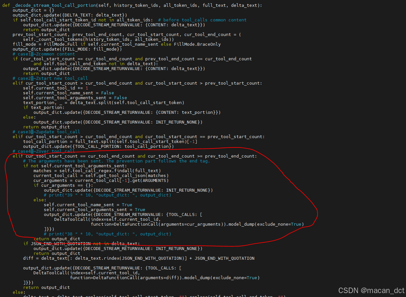The image size is (406, 297).
Task: Click 'matches = self.tool_call_regex.findall' line
Action: [x=97, y=171]
